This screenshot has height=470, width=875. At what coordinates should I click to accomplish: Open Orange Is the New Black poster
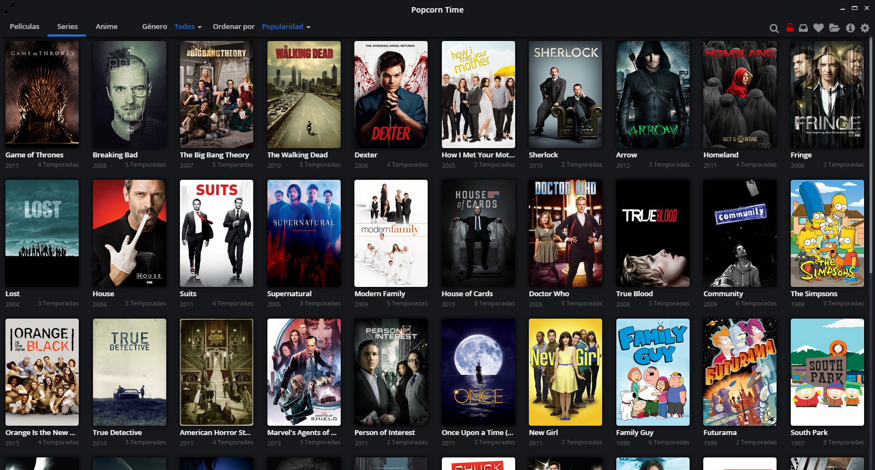click(x=42, y=372)
